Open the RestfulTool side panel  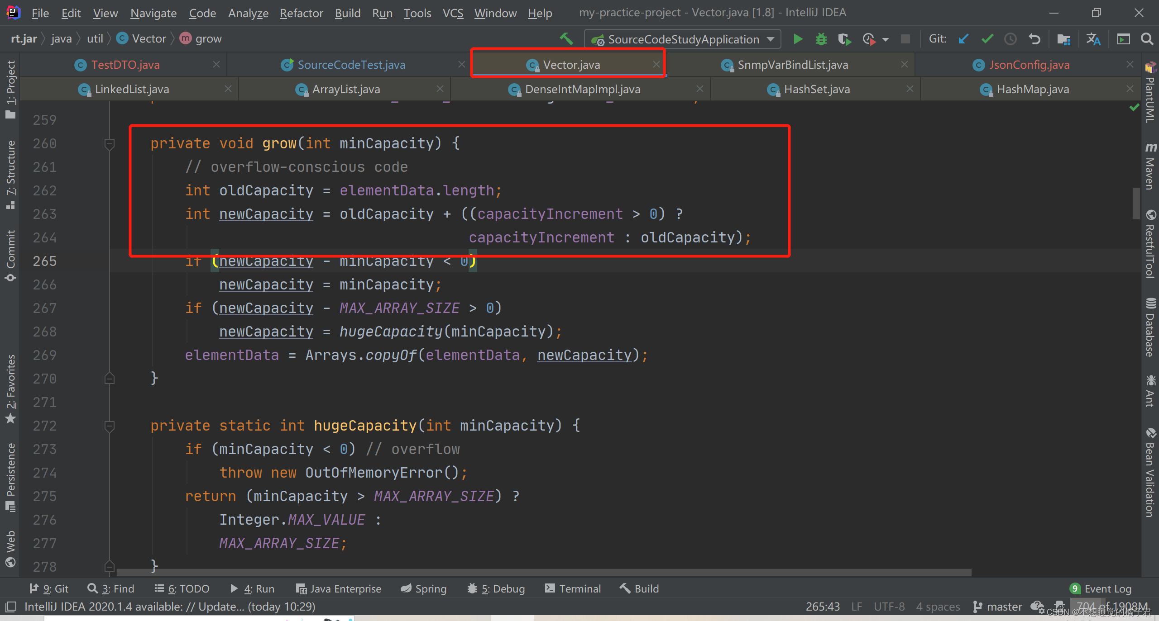click(1150, 244)
